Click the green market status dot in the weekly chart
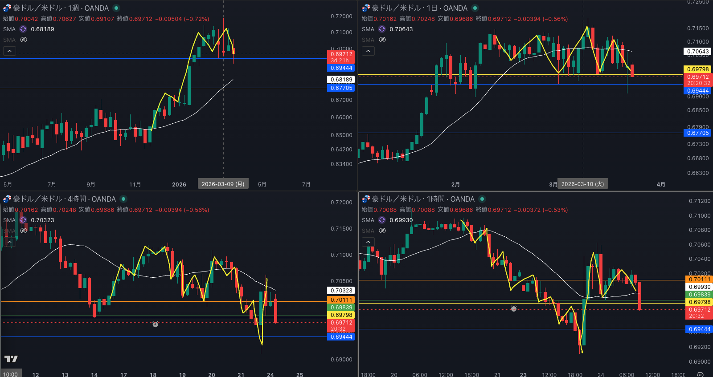 [x=116, y=8]
